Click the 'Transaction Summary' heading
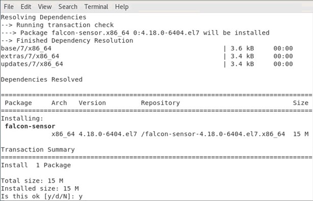This screenshot has height=201, width=313. pyautogui.click(x=38, y=149)
